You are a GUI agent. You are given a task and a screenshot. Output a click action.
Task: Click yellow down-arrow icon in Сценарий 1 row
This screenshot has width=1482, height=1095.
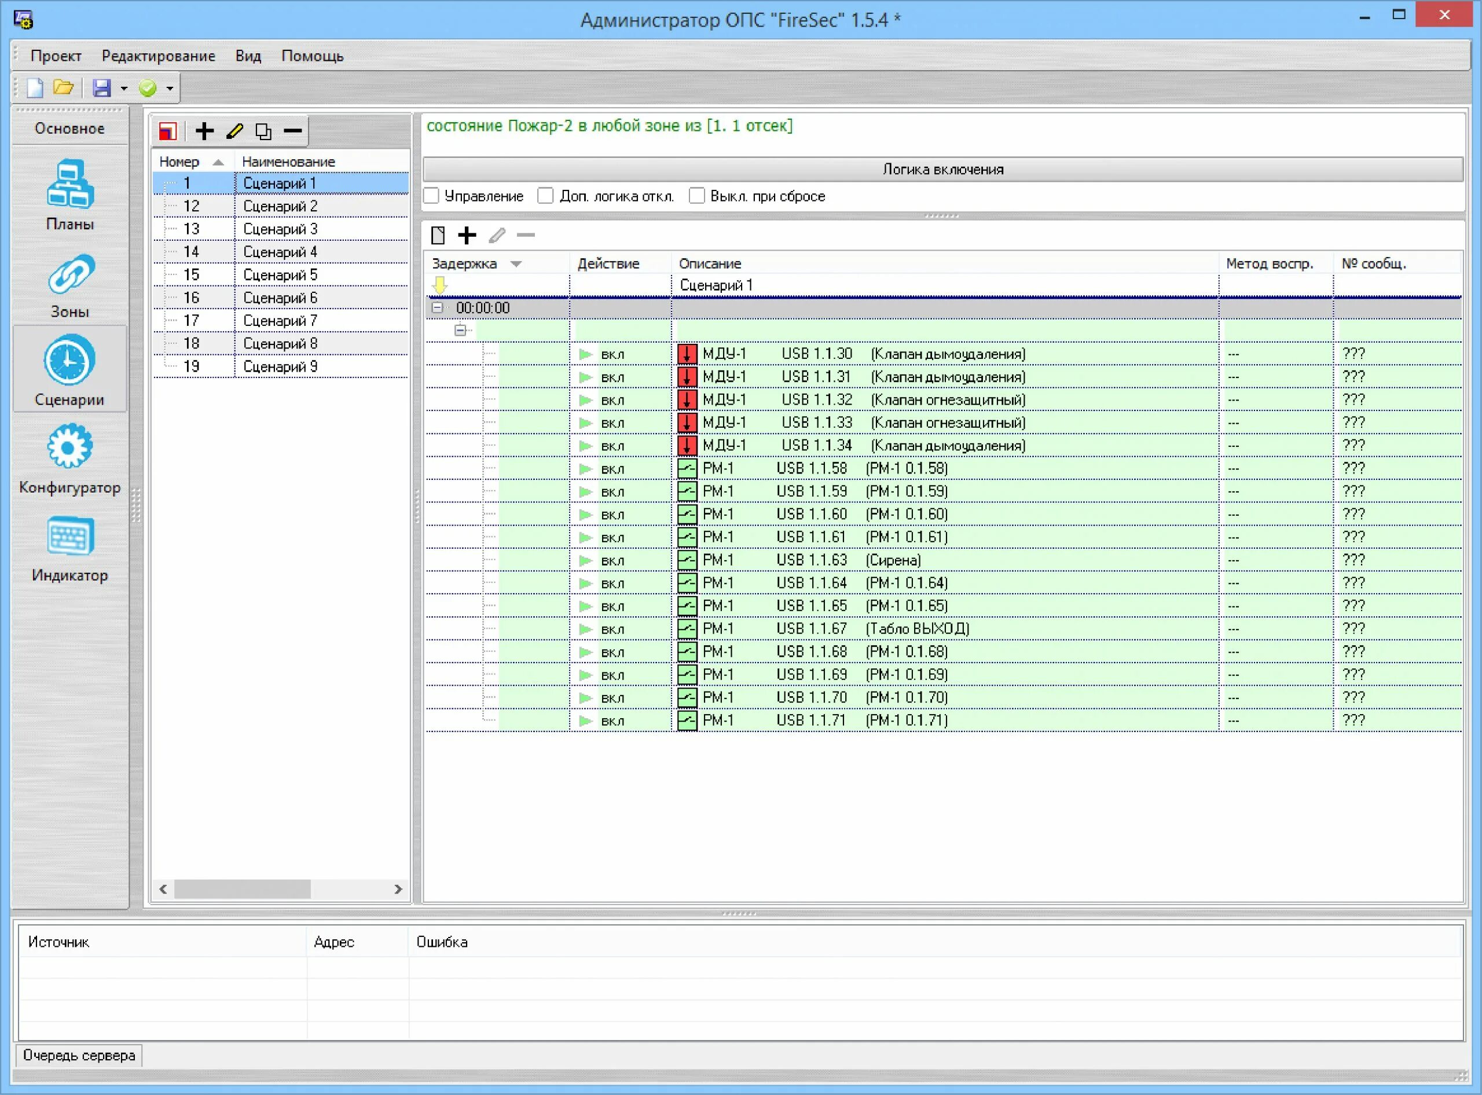[439, 285]
